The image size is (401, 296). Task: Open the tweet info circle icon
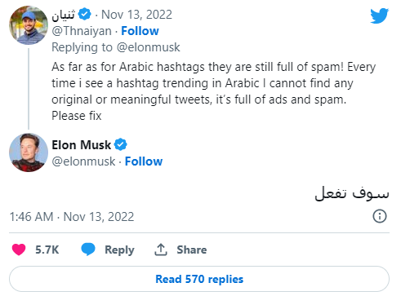(380, 216)
